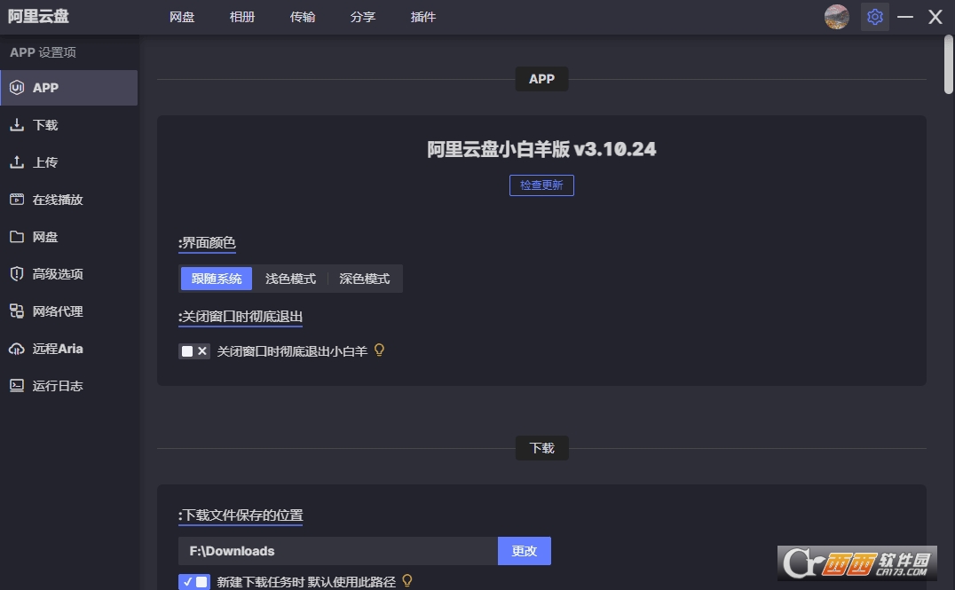Click the APP sidebar icon
Image resolution: width=955 pixels, height=590 pixels.
pyautogui.click(x=17, y=88)
